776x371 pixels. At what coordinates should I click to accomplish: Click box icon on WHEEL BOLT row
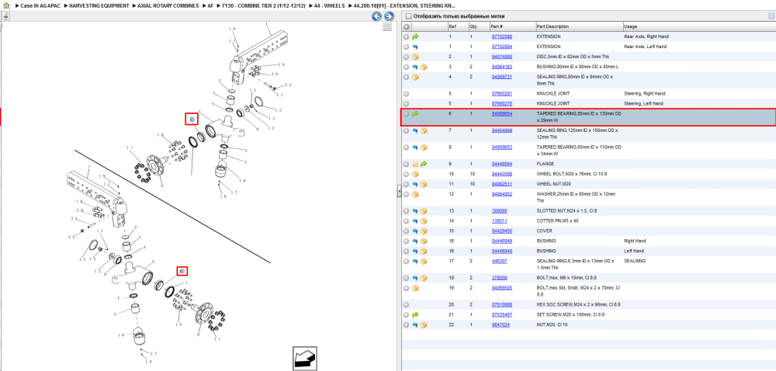[415, 174]
